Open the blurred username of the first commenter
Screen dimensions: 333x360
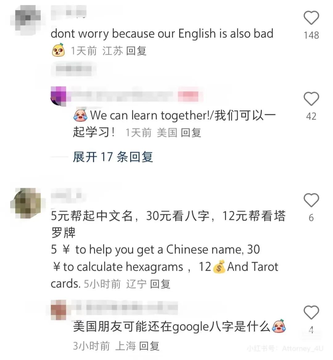tap(68, 11)
